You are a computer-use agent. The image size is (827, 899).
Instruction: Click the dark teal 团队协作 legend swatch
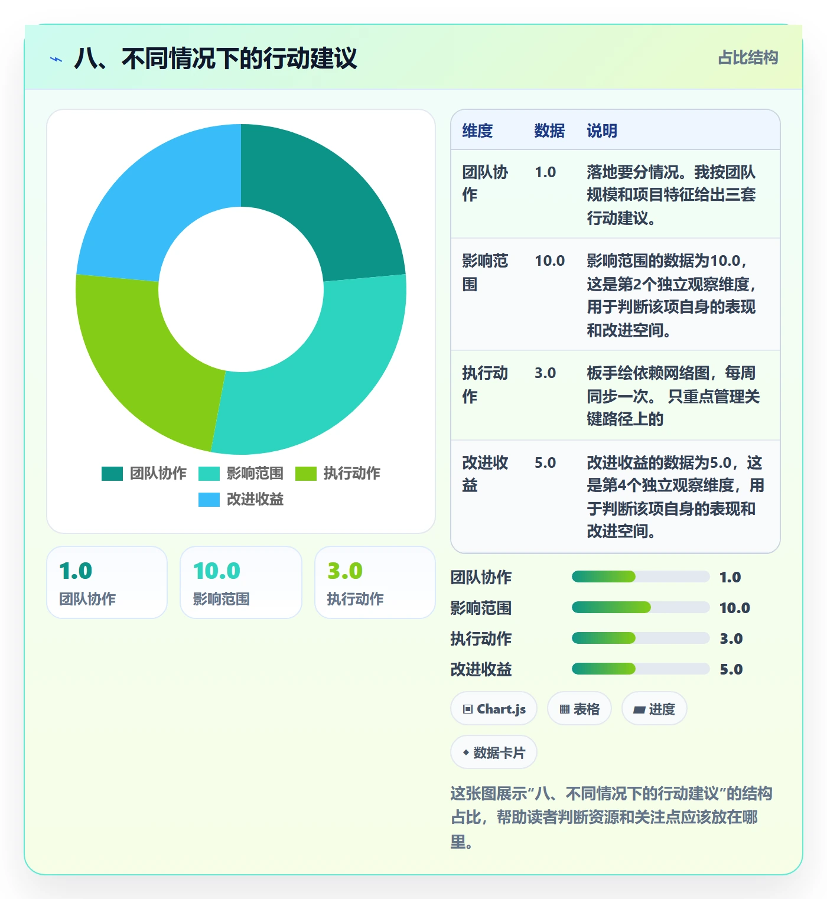[x=112, y=474]
